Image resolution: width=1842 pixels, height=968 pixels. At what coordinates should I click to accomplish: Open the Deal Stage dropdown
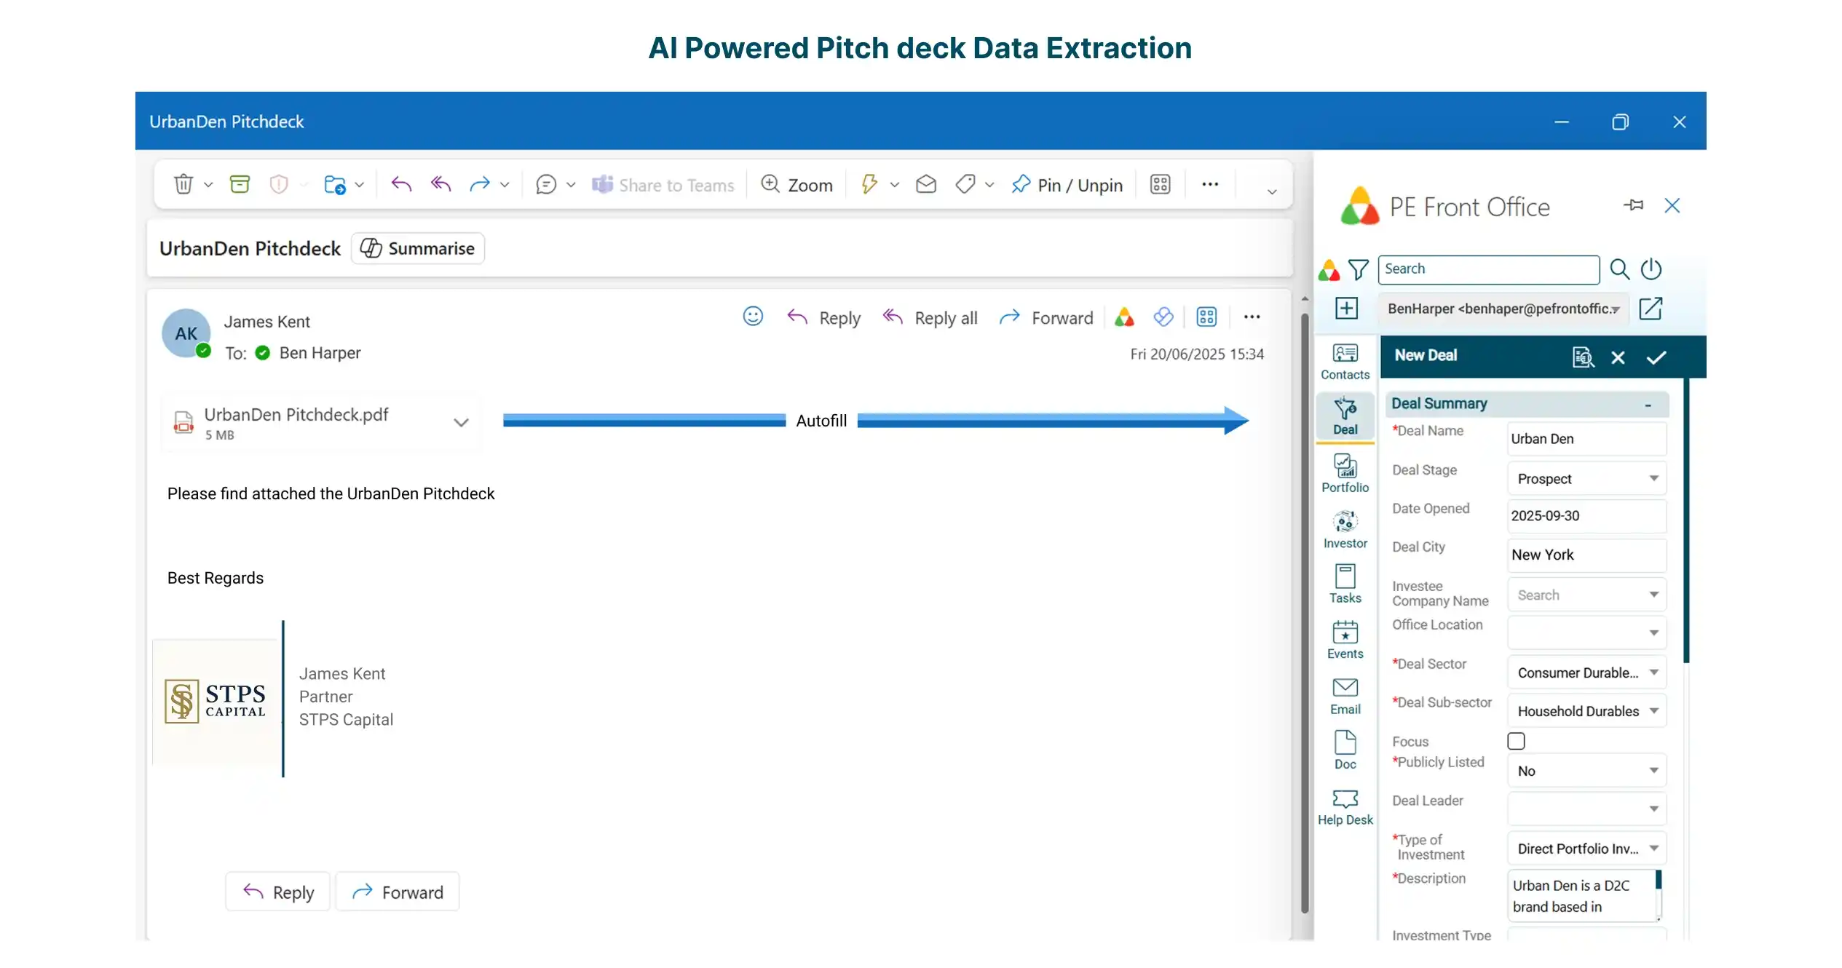point(1586,478)
